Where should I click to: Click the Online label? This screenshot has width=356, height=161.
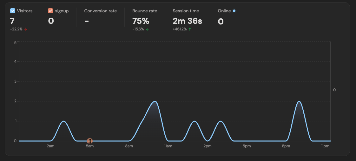click(x=224, y=11)
